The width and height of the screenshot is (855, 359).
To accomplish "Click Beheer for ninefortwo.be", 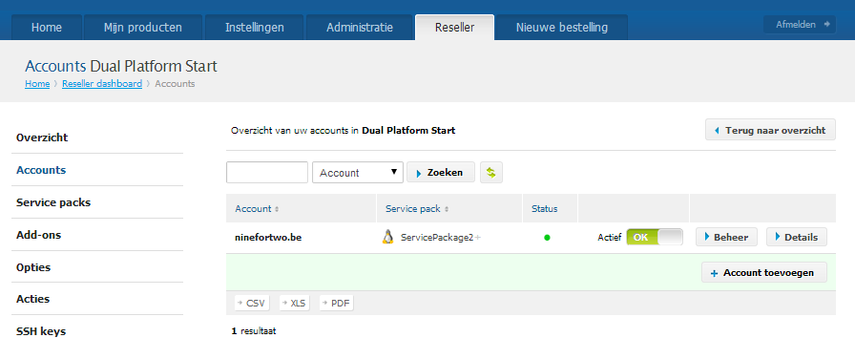I will [726, 238].
